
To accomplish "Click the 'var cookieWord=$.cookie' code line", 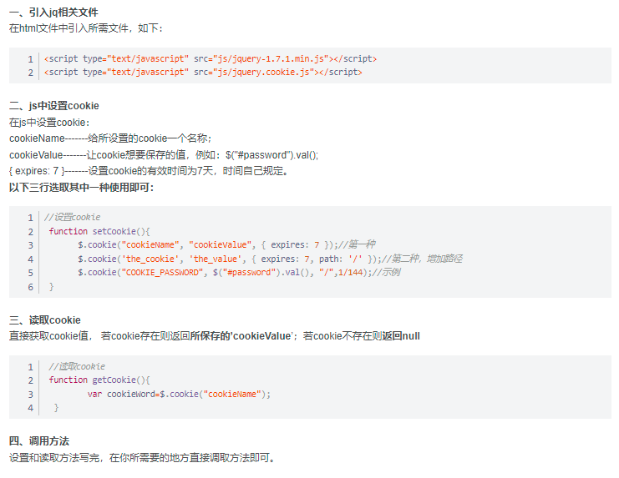I will [180, 394].
